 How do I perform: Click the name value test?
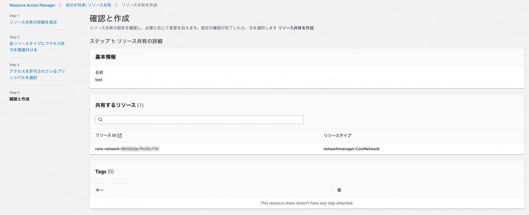click(99, 80)
